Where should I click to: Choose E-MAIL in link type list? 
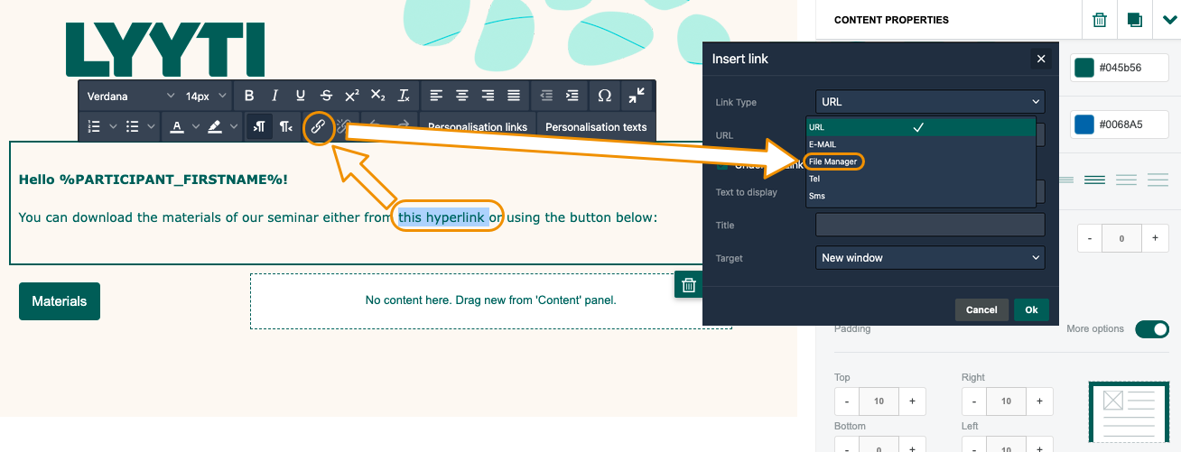[x=823, y=144]
